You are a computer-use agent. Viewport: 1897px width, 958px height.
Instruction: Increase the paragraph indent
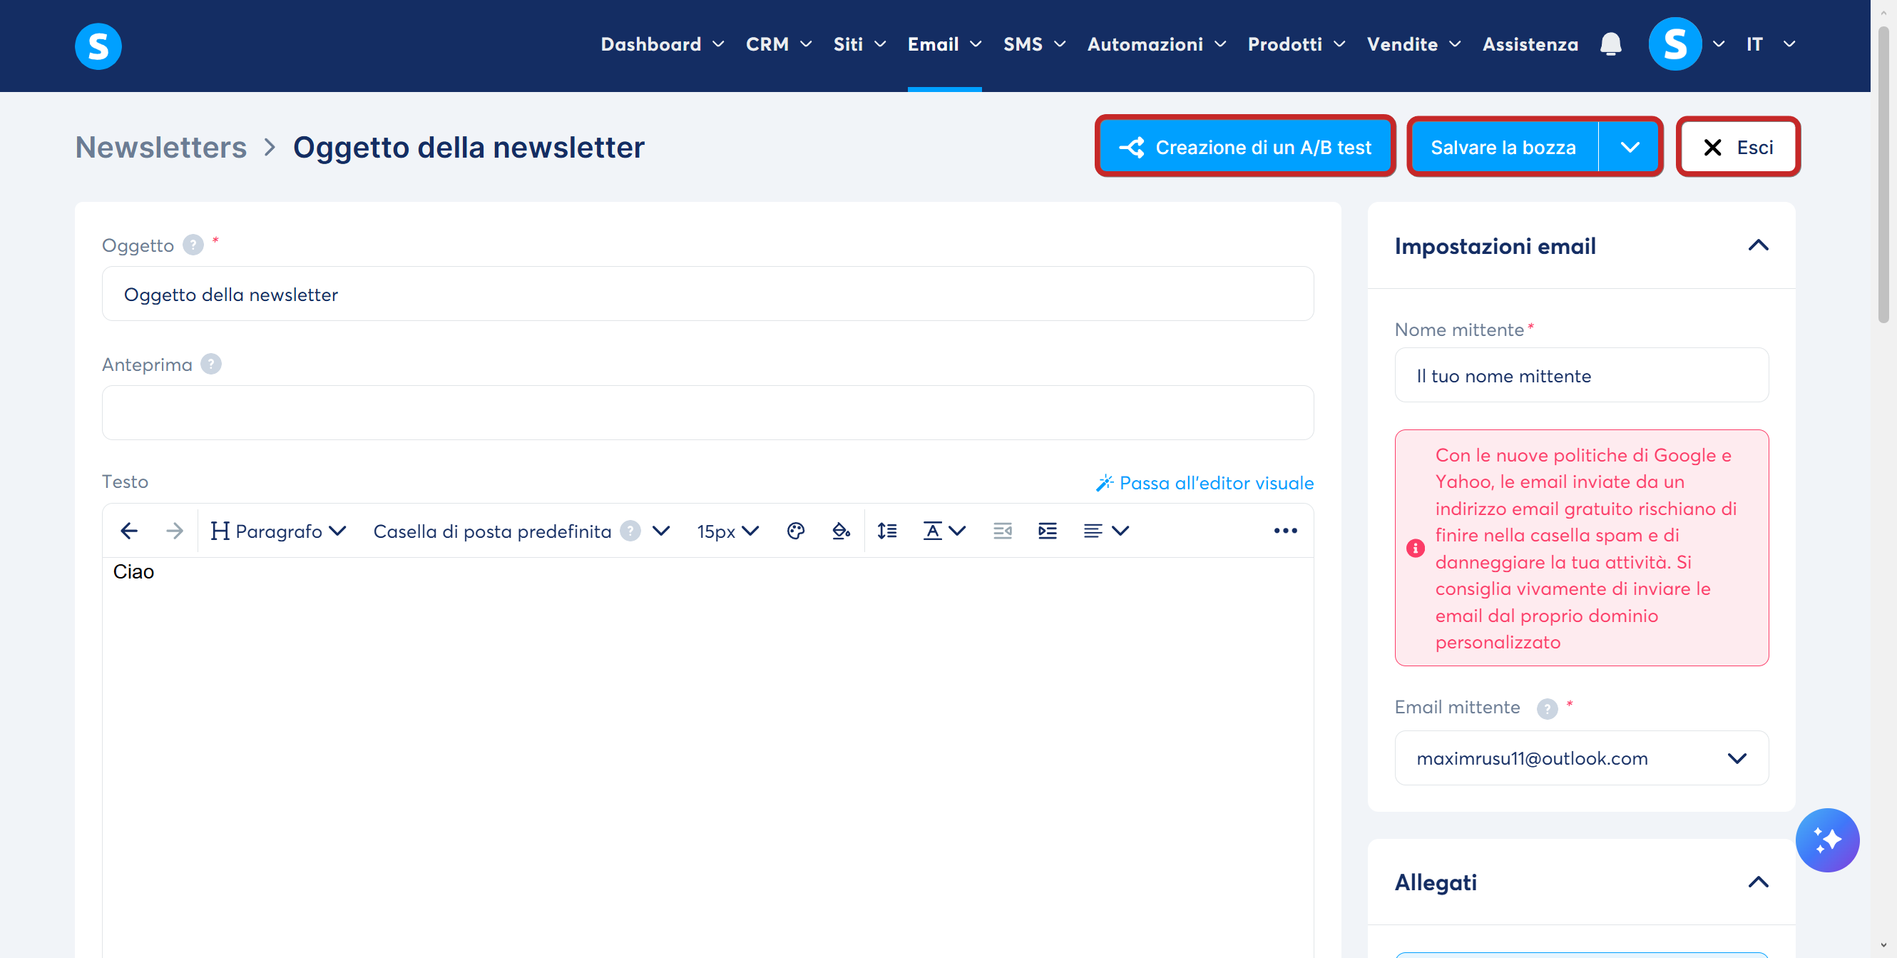1047,531
